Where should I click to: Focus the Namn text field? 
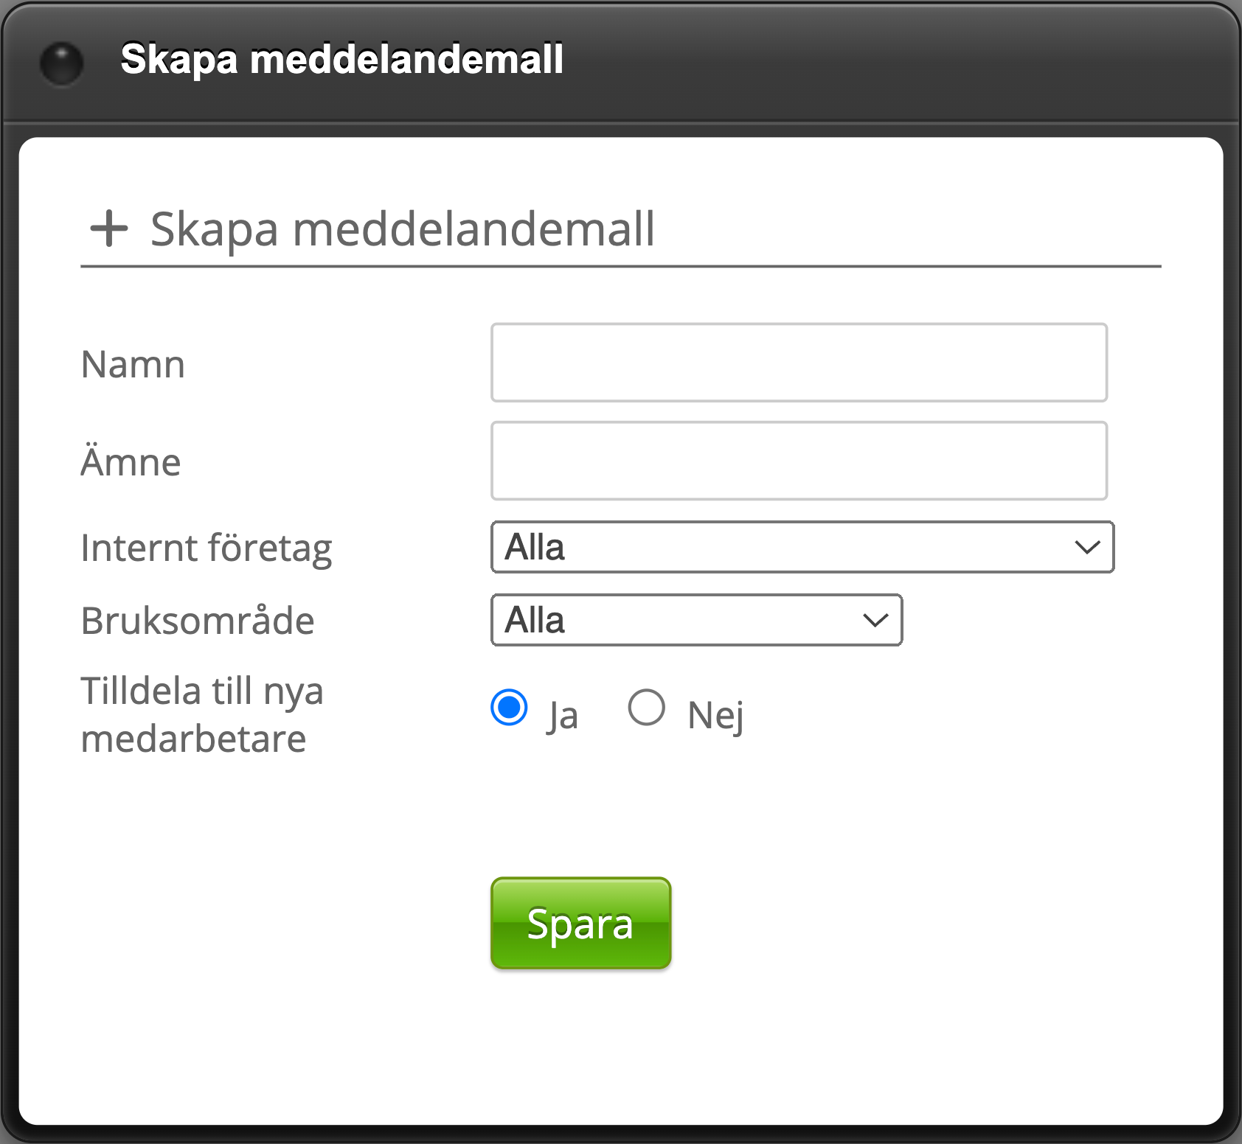pos(799,363)
